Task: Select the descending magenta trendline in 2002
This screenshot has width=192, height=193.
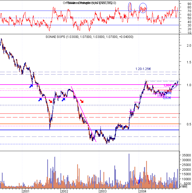Action: (x=84, y=114)
